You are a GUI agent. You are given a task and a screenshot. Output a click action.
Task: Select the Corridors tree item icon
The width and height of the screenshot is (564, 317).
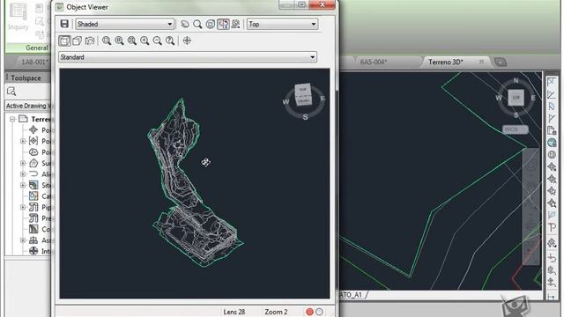pyautogui.click(x=33, y=229)
